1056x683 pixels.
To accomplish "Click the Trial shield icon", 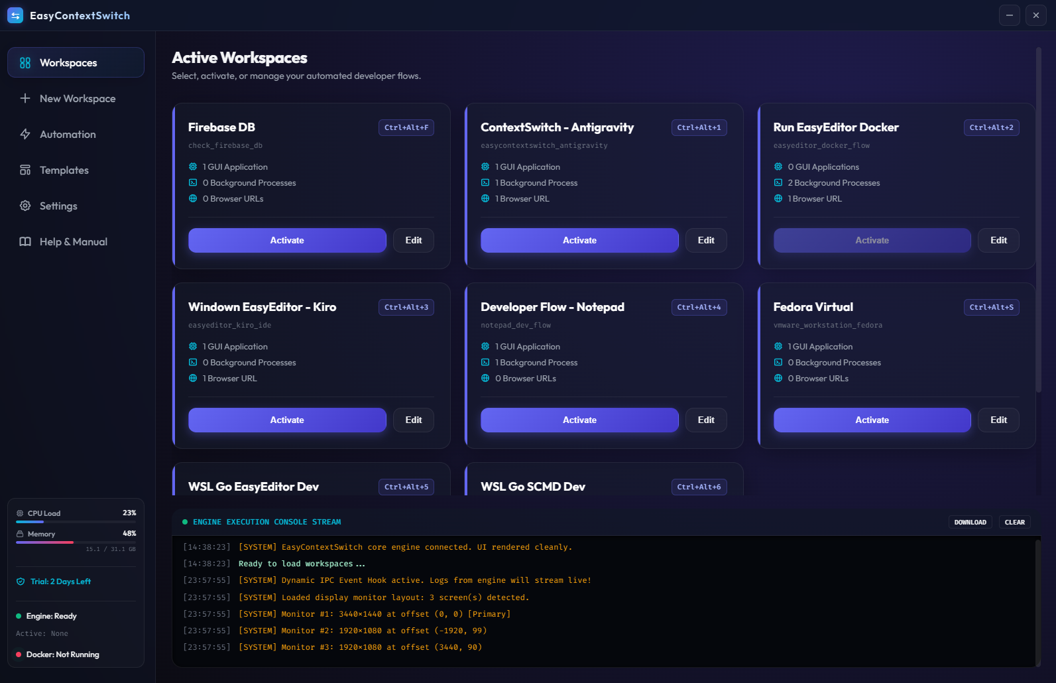I will pos(21,582).
